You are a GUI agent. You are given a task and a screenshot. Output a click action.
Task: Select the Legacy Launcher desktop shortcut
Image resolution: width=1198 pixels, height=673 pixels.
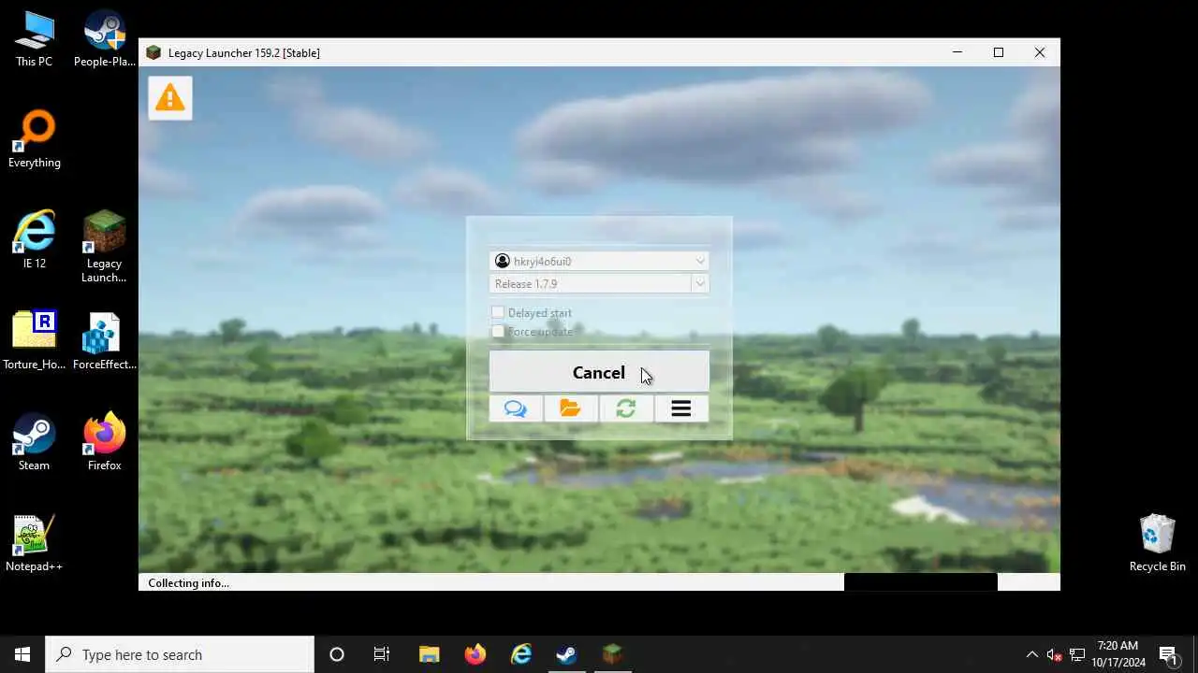105,247
